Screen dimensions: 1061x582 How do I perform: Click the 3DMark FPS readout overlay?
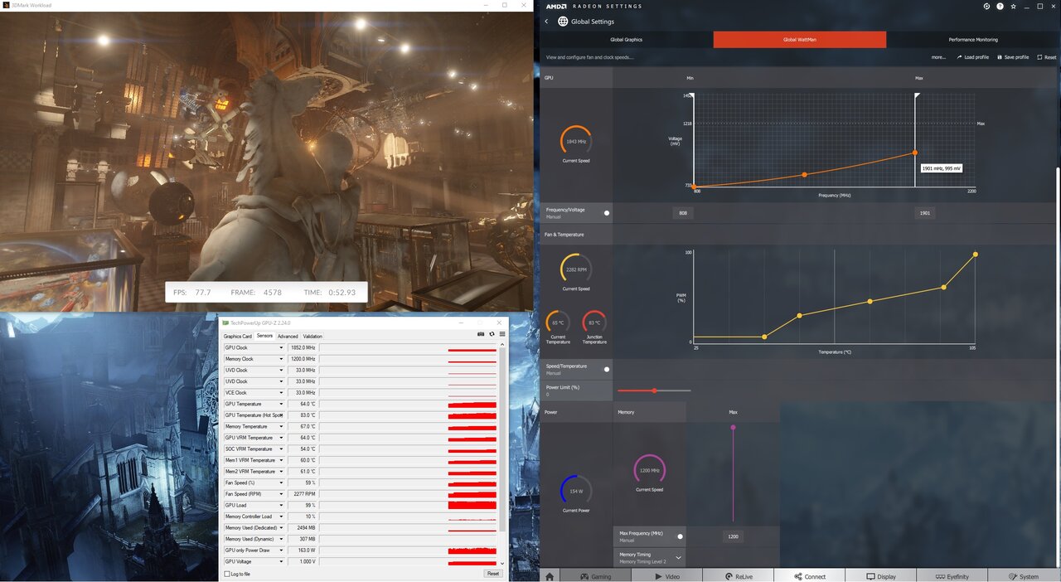tap(266, 292)
